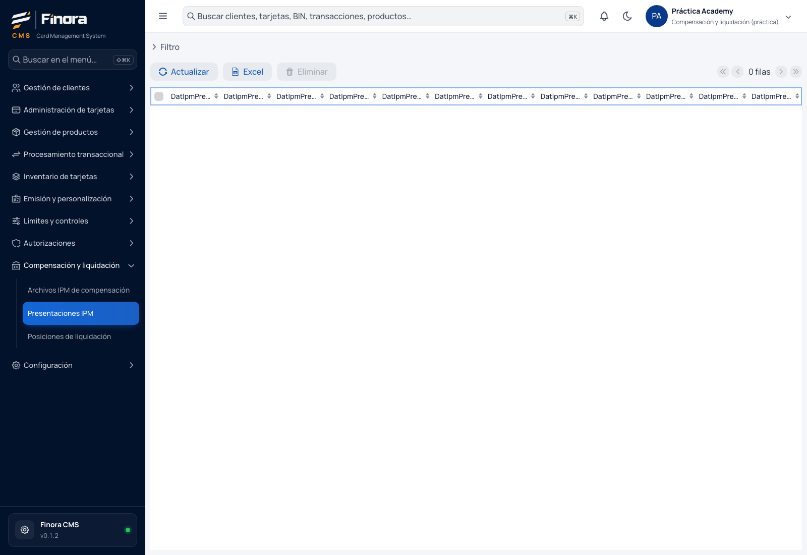The height and width of the screenshot is (555, 807).
Task: Collapse the Compensación y liquidación section
Action: (73, 265)
